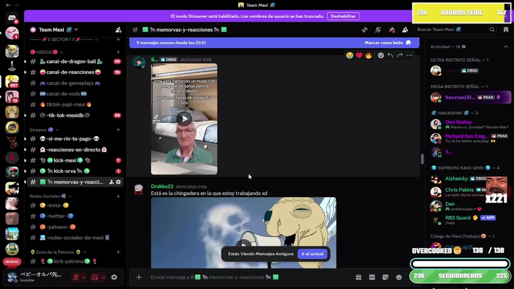React with red heart emoji
Viewport: 514px width, 289px height.
359,55
